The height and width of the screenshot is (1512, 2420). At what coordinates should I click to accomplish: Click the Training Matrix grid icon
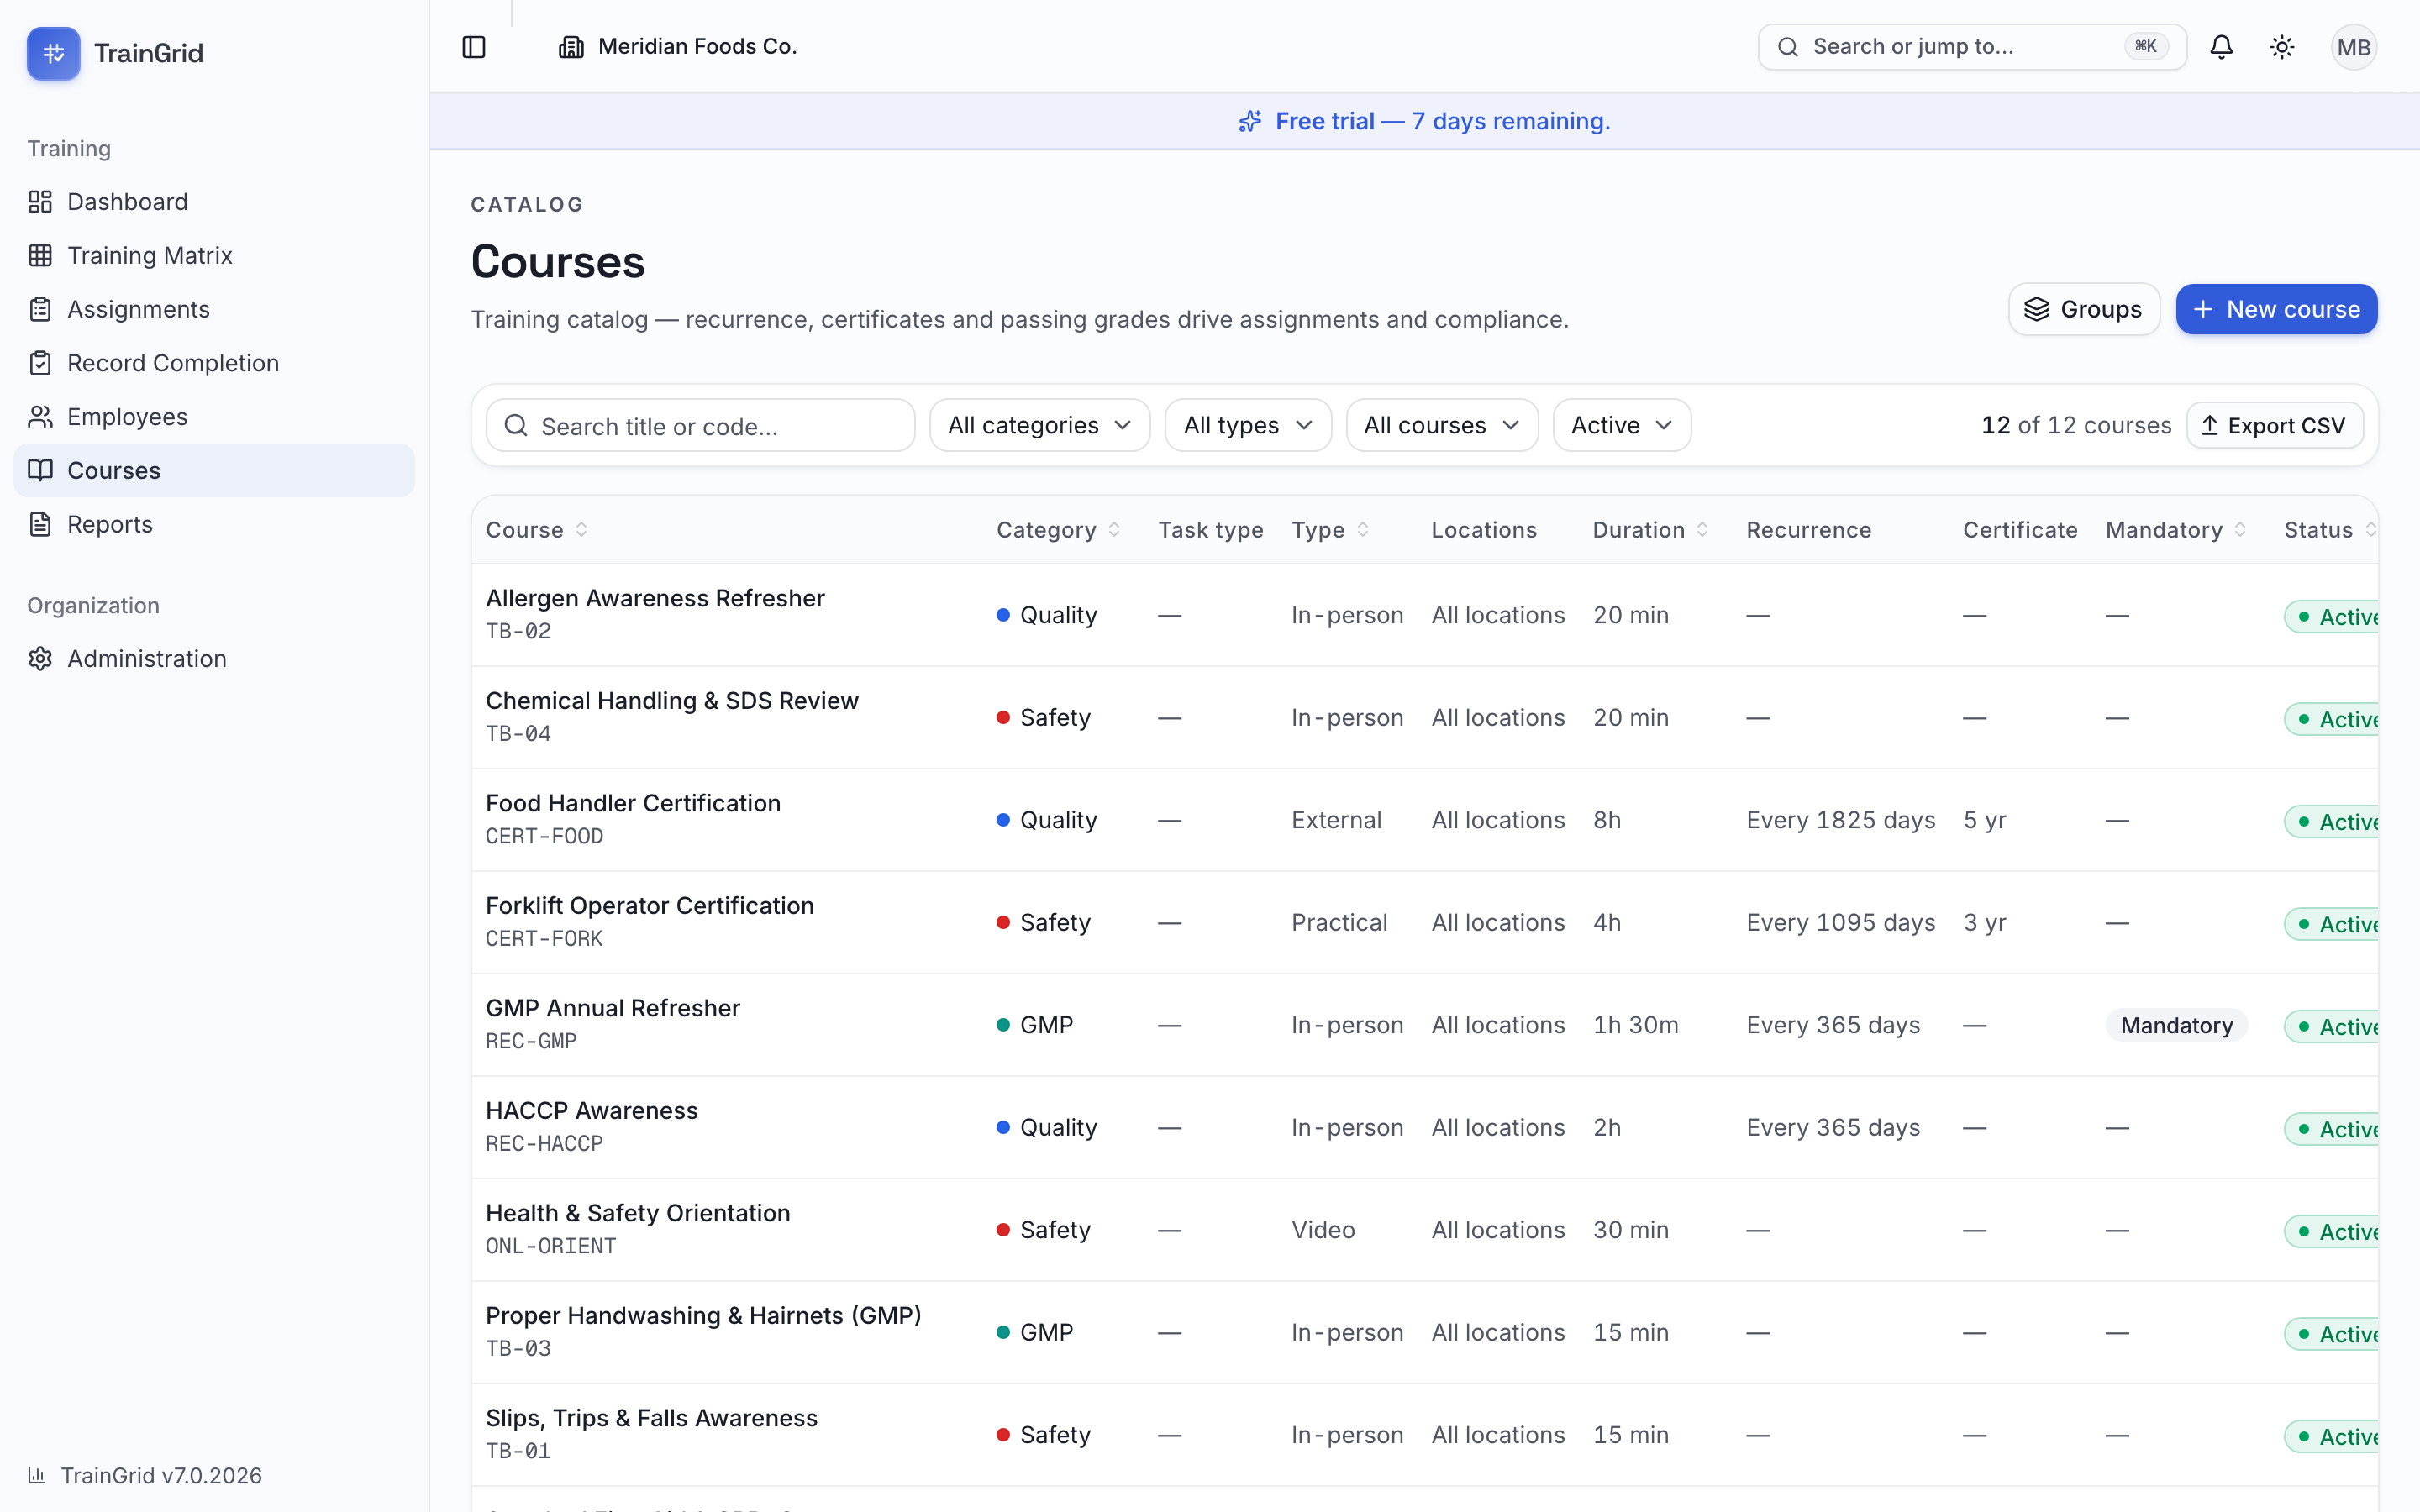(40, 256)
